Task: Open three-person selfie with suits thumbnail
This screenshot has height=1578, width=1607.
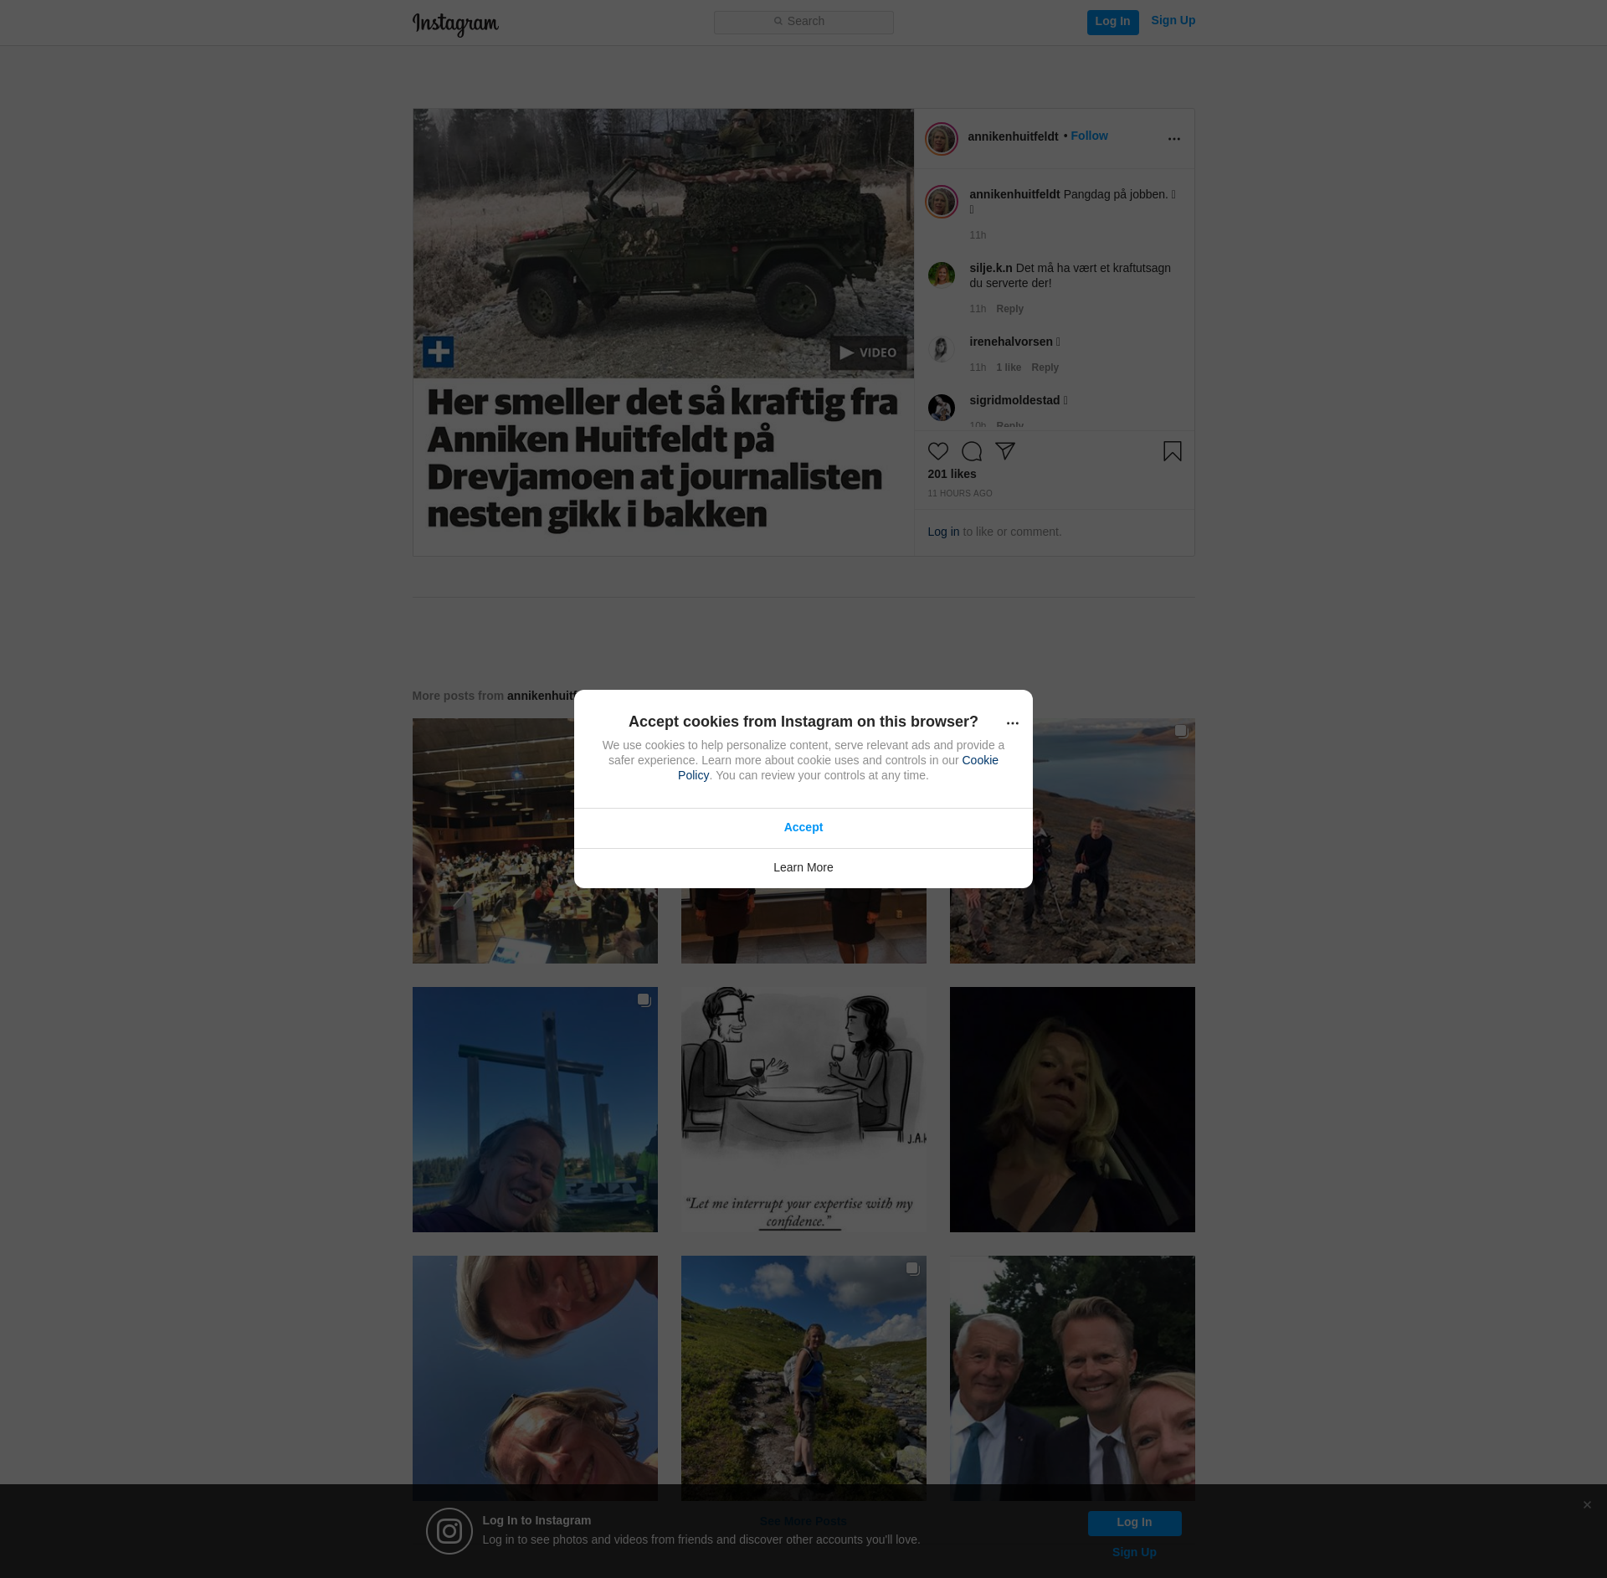Action: [x=1072, y=1378]
